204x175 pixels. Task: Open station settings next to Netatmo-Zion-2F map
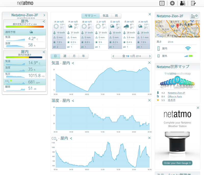(x=194, y=16)
